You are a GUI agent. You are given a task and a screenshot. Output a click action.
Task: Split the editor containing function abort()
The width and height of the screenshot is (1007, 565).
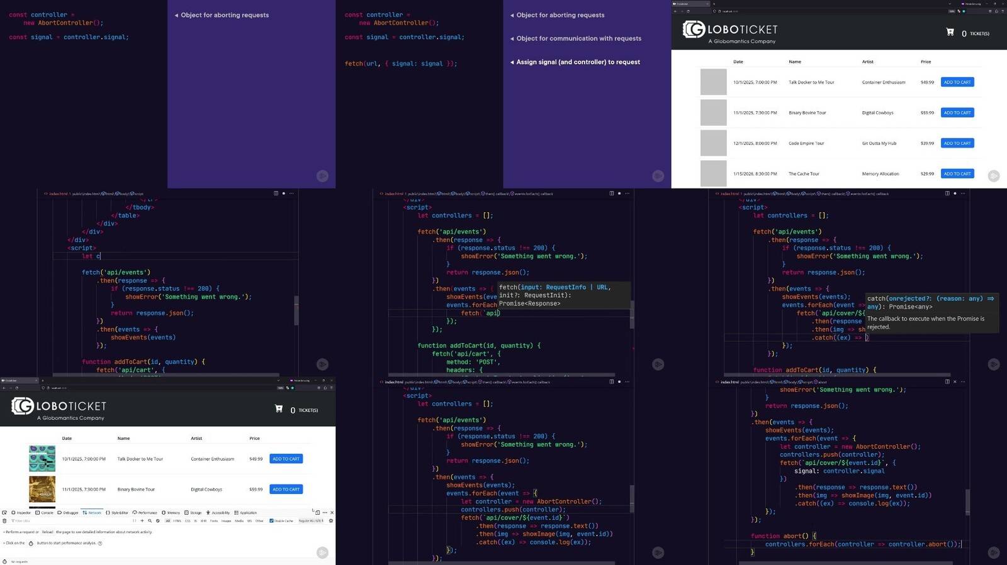pyautogui.click(x=947, y=381)
